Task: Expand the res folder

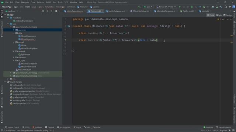Action: pos(8,79)
